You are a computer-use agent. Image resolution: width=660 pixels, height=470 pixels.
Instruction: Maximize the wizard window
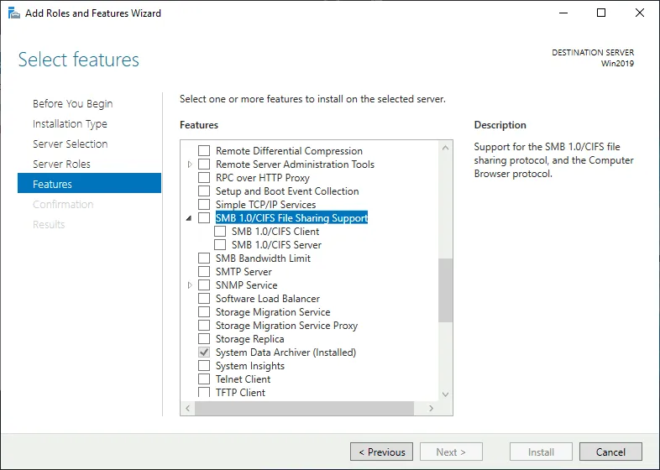pos(601,13)
